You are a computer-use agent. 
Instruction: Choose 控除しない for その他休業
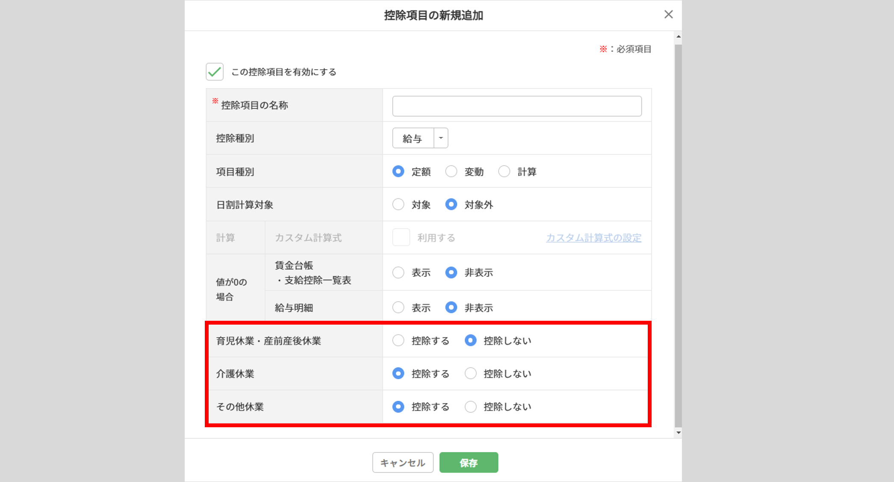470,406
